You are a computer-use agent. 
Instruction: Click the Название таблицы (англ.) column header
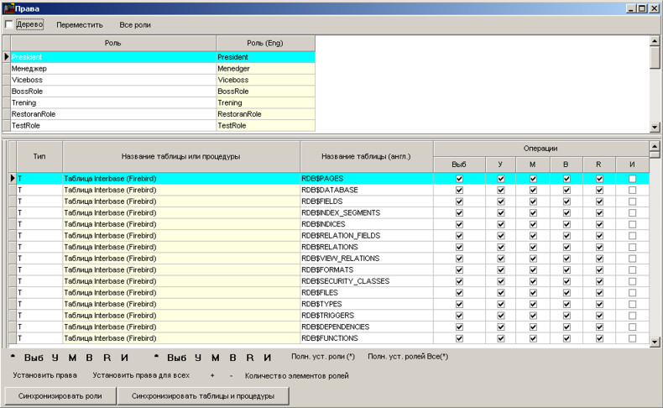pyautogui.click(x=366, y=156)
